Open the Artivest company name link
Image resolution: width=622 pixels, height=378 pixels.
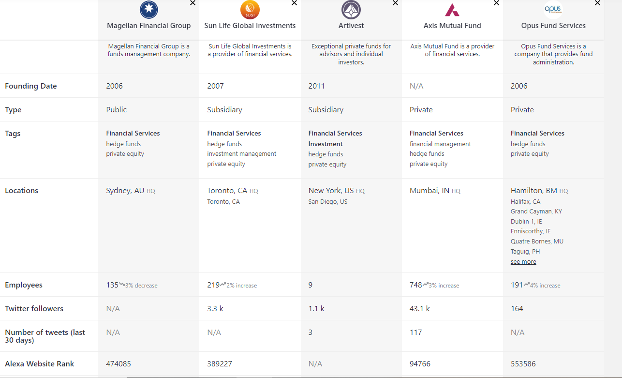coord(351,26)
